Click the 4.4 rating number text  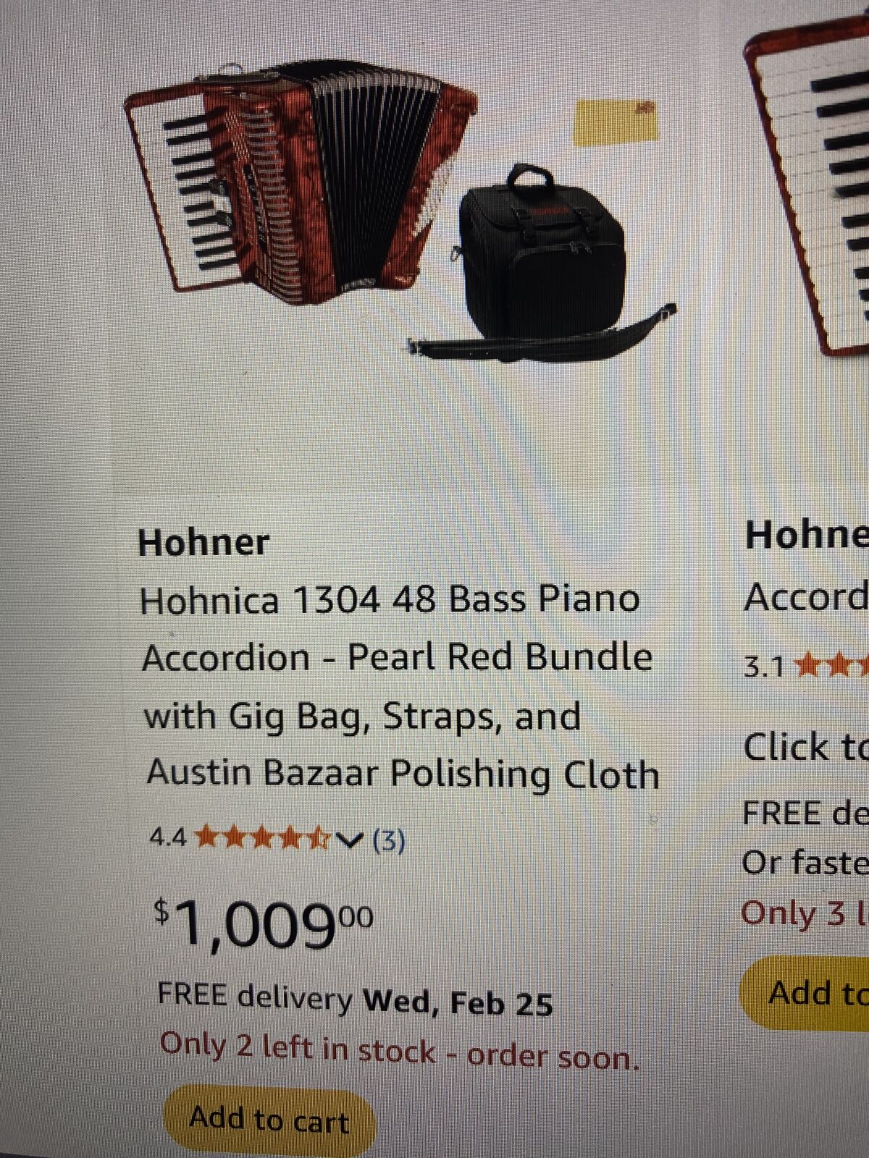[x=168, y=838]
